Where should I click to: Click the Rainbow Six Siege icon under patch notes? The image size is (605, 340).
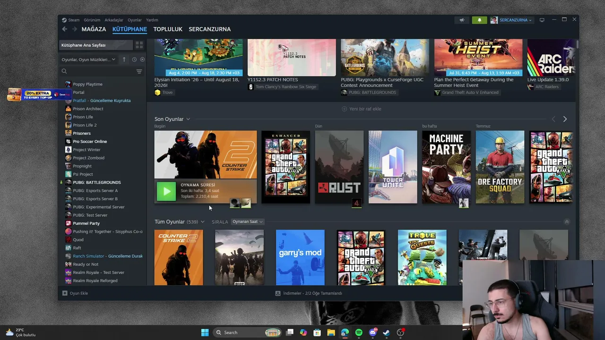coord(251,87)
